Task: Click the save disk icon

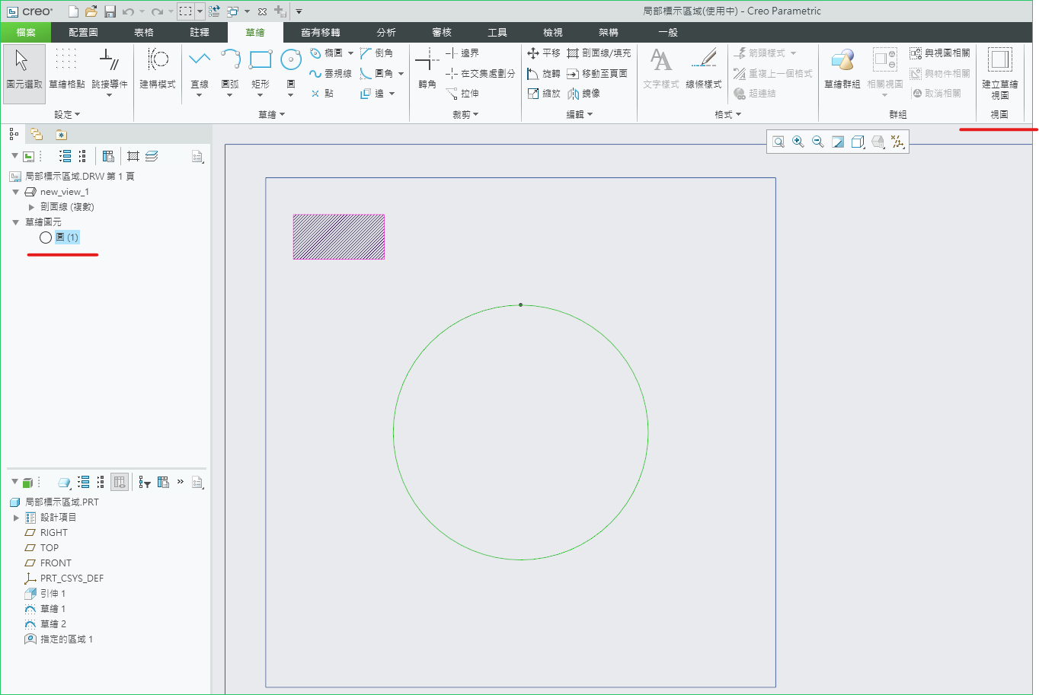Action: point(110,11)
